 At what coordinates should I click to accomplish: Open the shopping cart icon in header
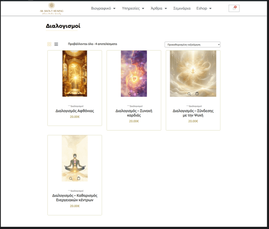[x=234, y=8]
